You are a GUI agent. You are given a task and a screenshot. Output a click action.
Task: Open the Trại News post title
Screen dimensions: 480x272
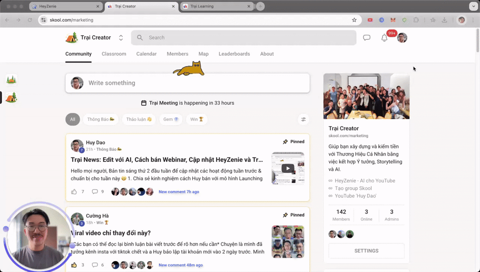point(167,159)
